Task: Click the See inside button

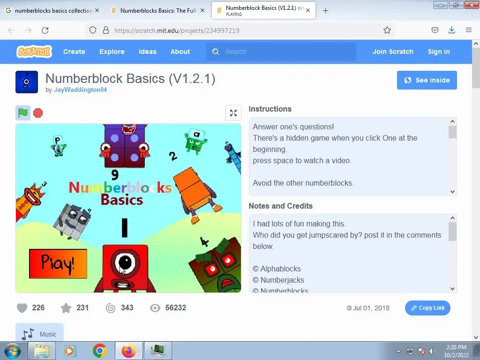Action: pos(427,80)
